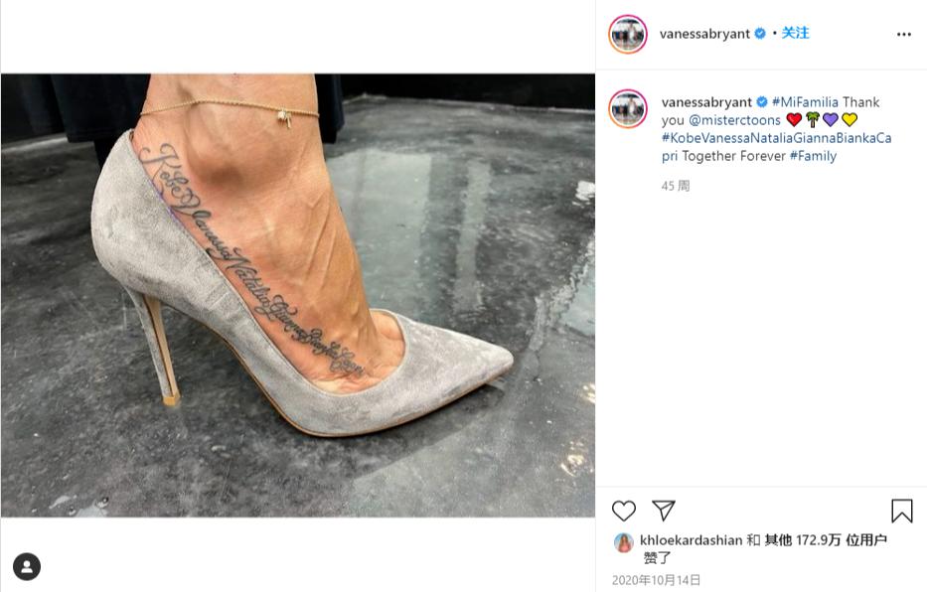Open the three-dot more options menu
The width and height of the screenshot is (927, 592).
903,34
